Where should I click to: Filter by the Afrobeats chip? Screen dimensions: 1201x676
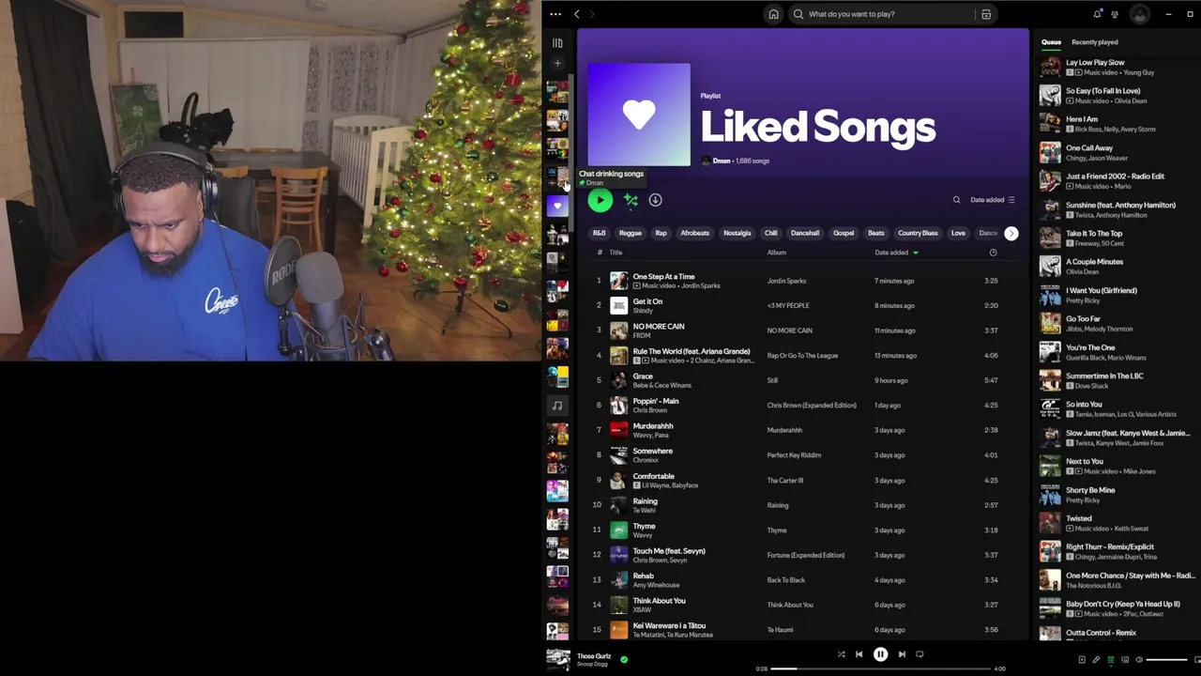(x=694, y=233)
